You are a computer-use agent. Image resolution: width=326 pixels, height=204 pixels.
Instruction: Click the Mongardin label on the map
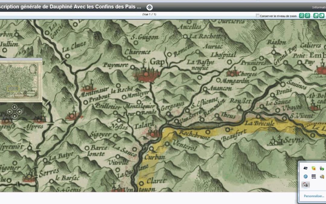235,81
